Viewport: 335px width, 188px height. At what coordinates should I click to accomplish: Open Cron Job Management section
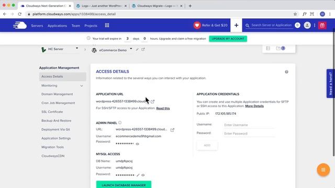(x=58, y=103)
